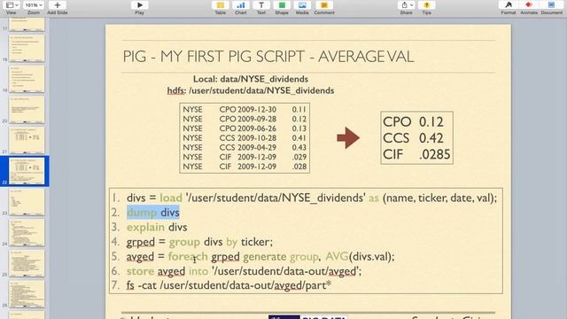The width and height of the screenshot is (567, 319).
Task: Select slide 23 thumbnail in navigator
Action: (x=27, y=202)
